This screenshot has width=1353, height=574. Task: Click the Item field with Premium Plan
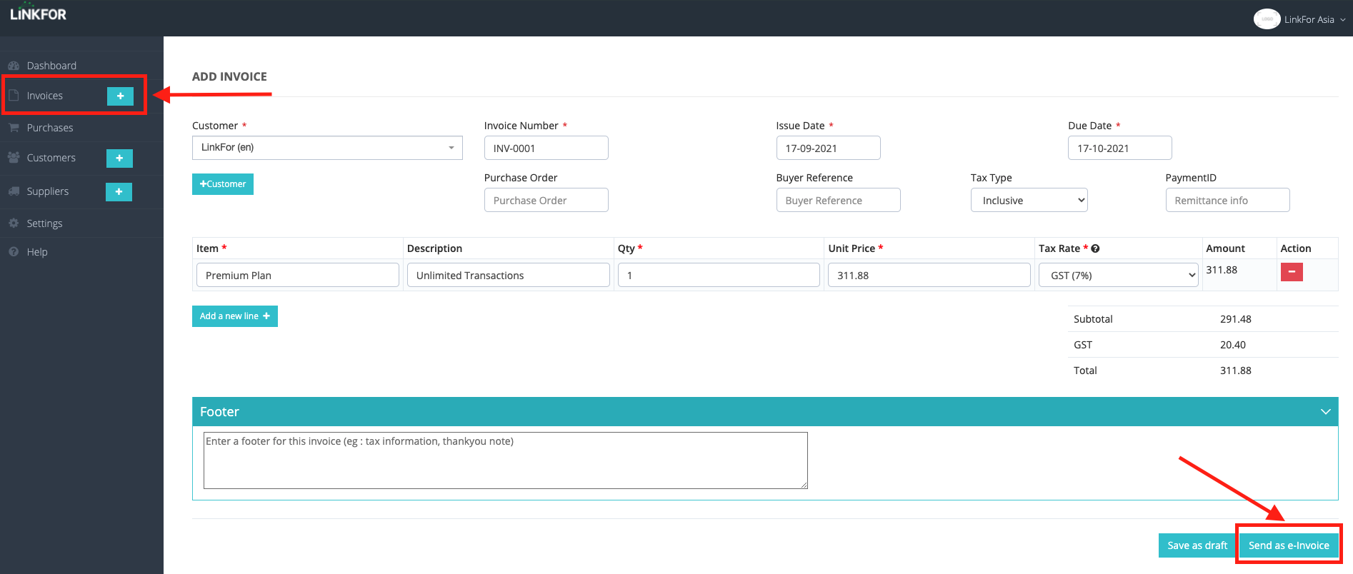298,275
